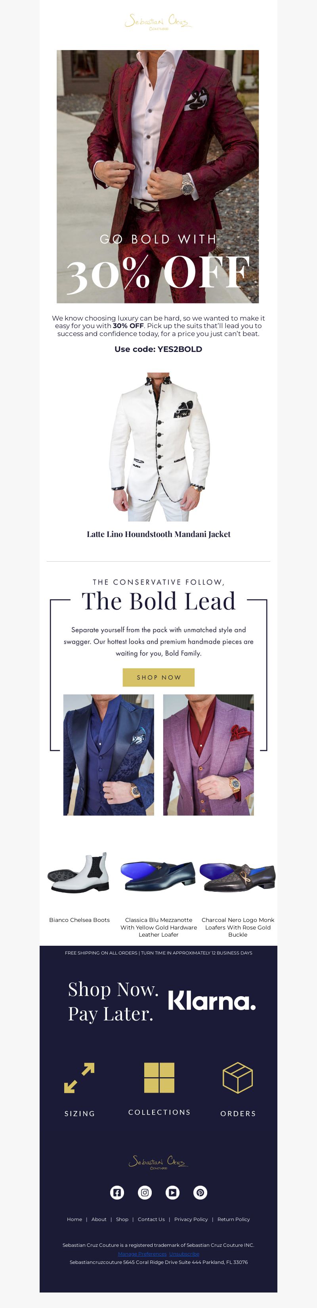Screen dimensions: 317x1308
Task: Select Latte Lino Houndstooth Mandani Jacket title
Action: point(158,534)
